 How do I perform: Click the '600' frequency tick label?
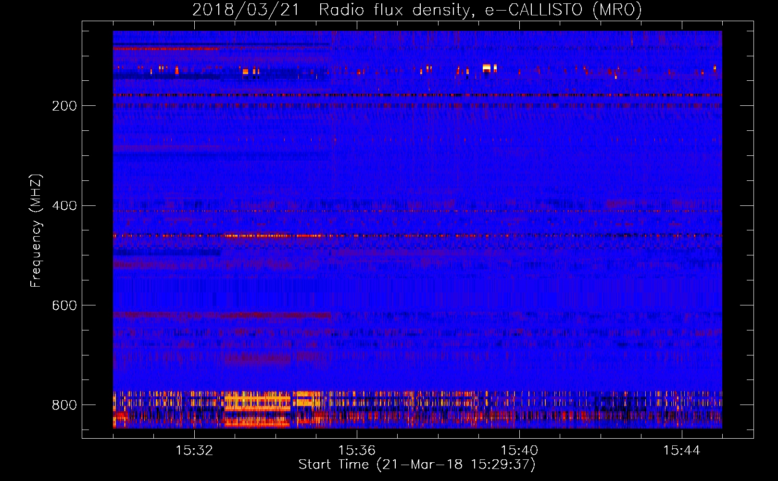click(64, 306)
